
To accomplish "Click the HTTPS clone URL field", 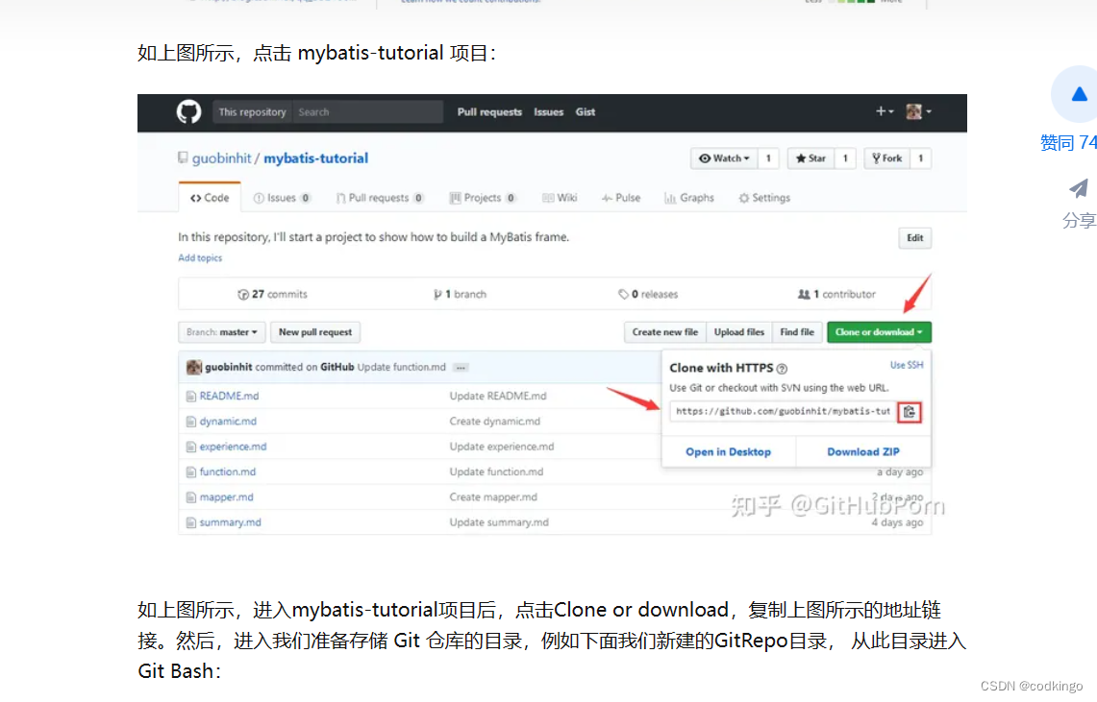I will click(x=783, y=411).
